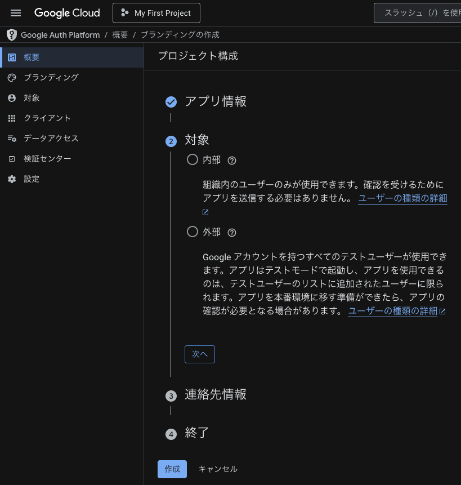Open 対象 in the sidebar
Screen dimensions: 461x485
tap(72, 98)
